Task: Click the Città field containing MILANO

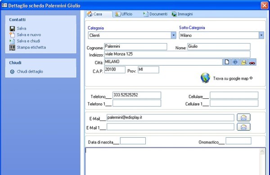Action: click(x=163, y=62)
